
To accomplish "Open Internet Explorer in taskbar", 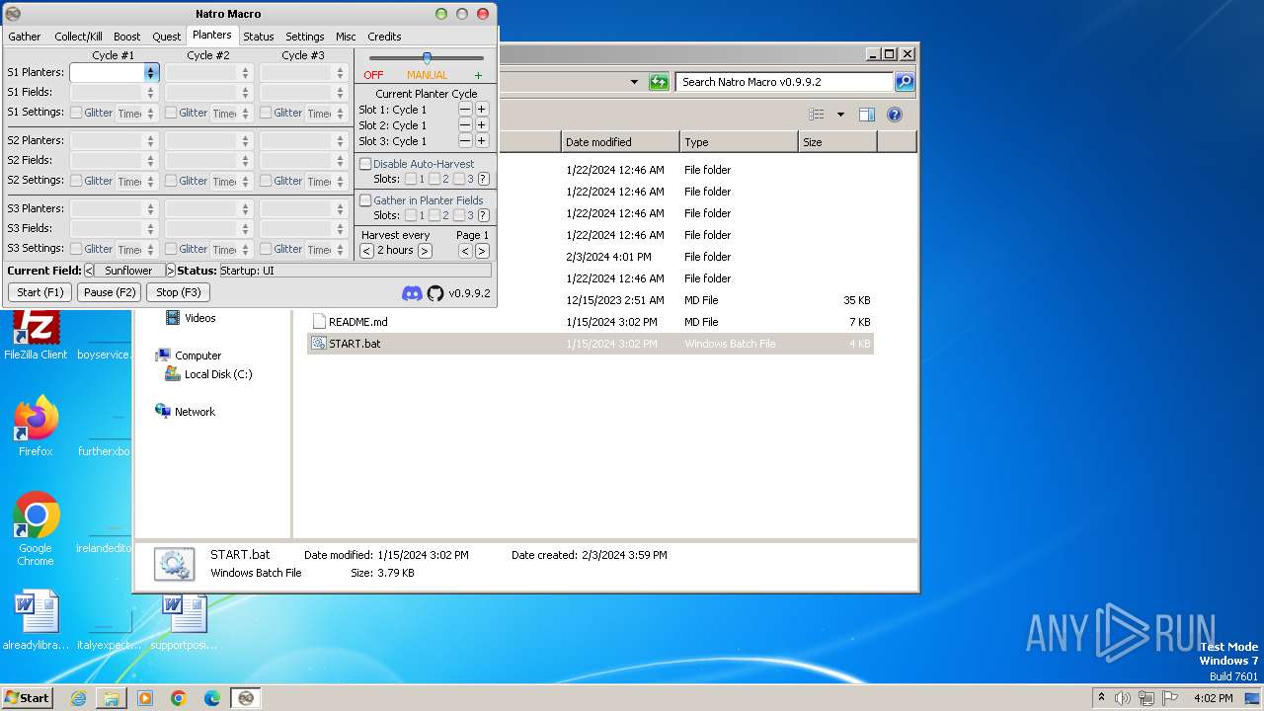I will (x=78, y=698).
